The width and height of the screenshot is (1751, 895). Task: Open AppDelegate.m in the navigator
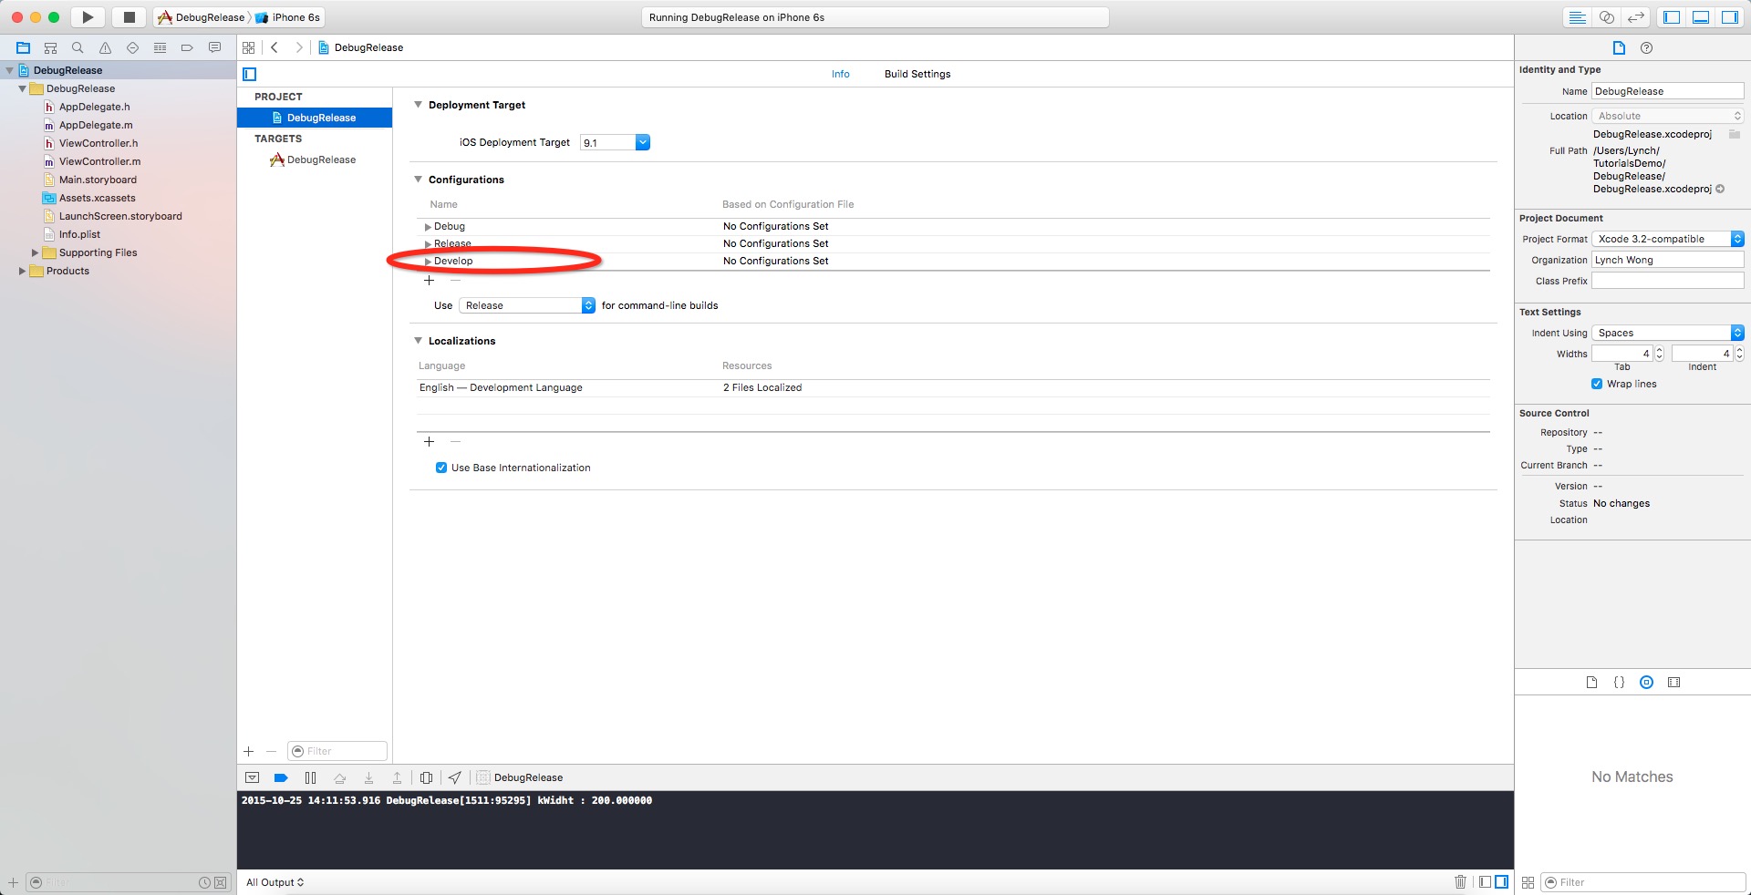96,125
